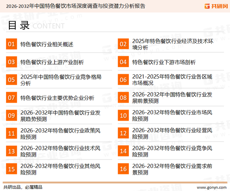The image size is (230, 191).
Task: Open 2025年特色餐饮行业经济及技术环境分析 chapter
Action: tap(172, 44)
